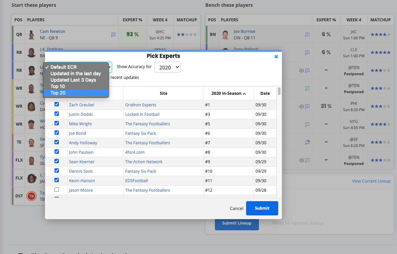Image resolution: width=397 pixels, height=254 pixels.
Task: Select Top 20 option
Action: 76,93
